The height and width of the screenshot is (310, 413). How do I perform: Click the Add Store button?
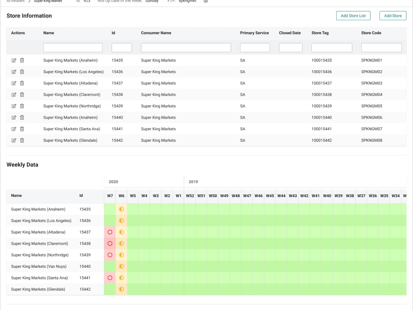pos(393,16)
